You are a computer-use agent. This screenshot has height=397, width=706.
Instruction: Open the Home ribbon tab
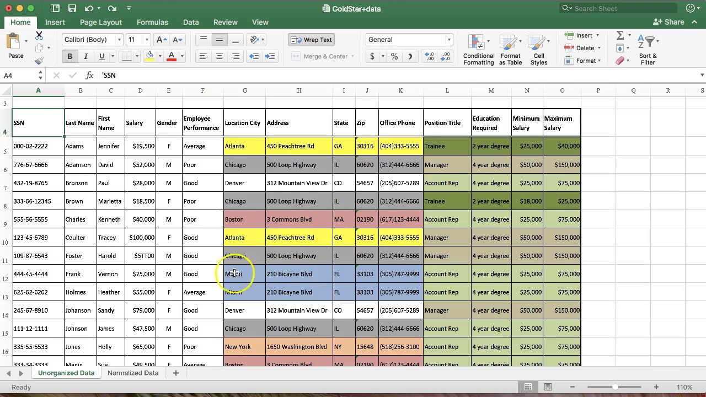coord(20,22)
